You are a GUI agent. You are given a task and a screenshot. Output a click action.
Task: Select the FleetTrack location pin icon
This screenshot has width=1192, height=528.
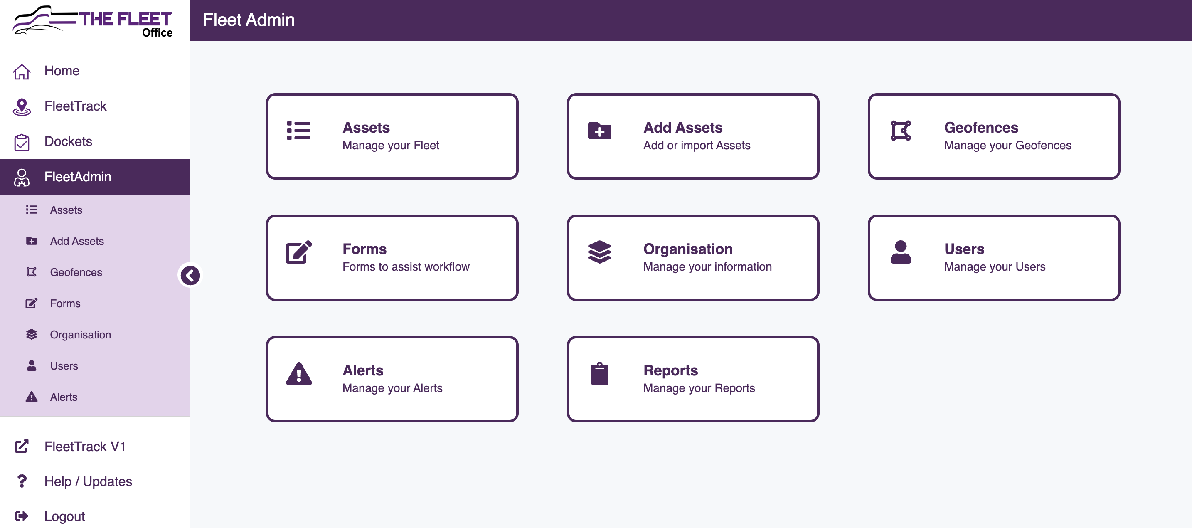click(22, 106)
